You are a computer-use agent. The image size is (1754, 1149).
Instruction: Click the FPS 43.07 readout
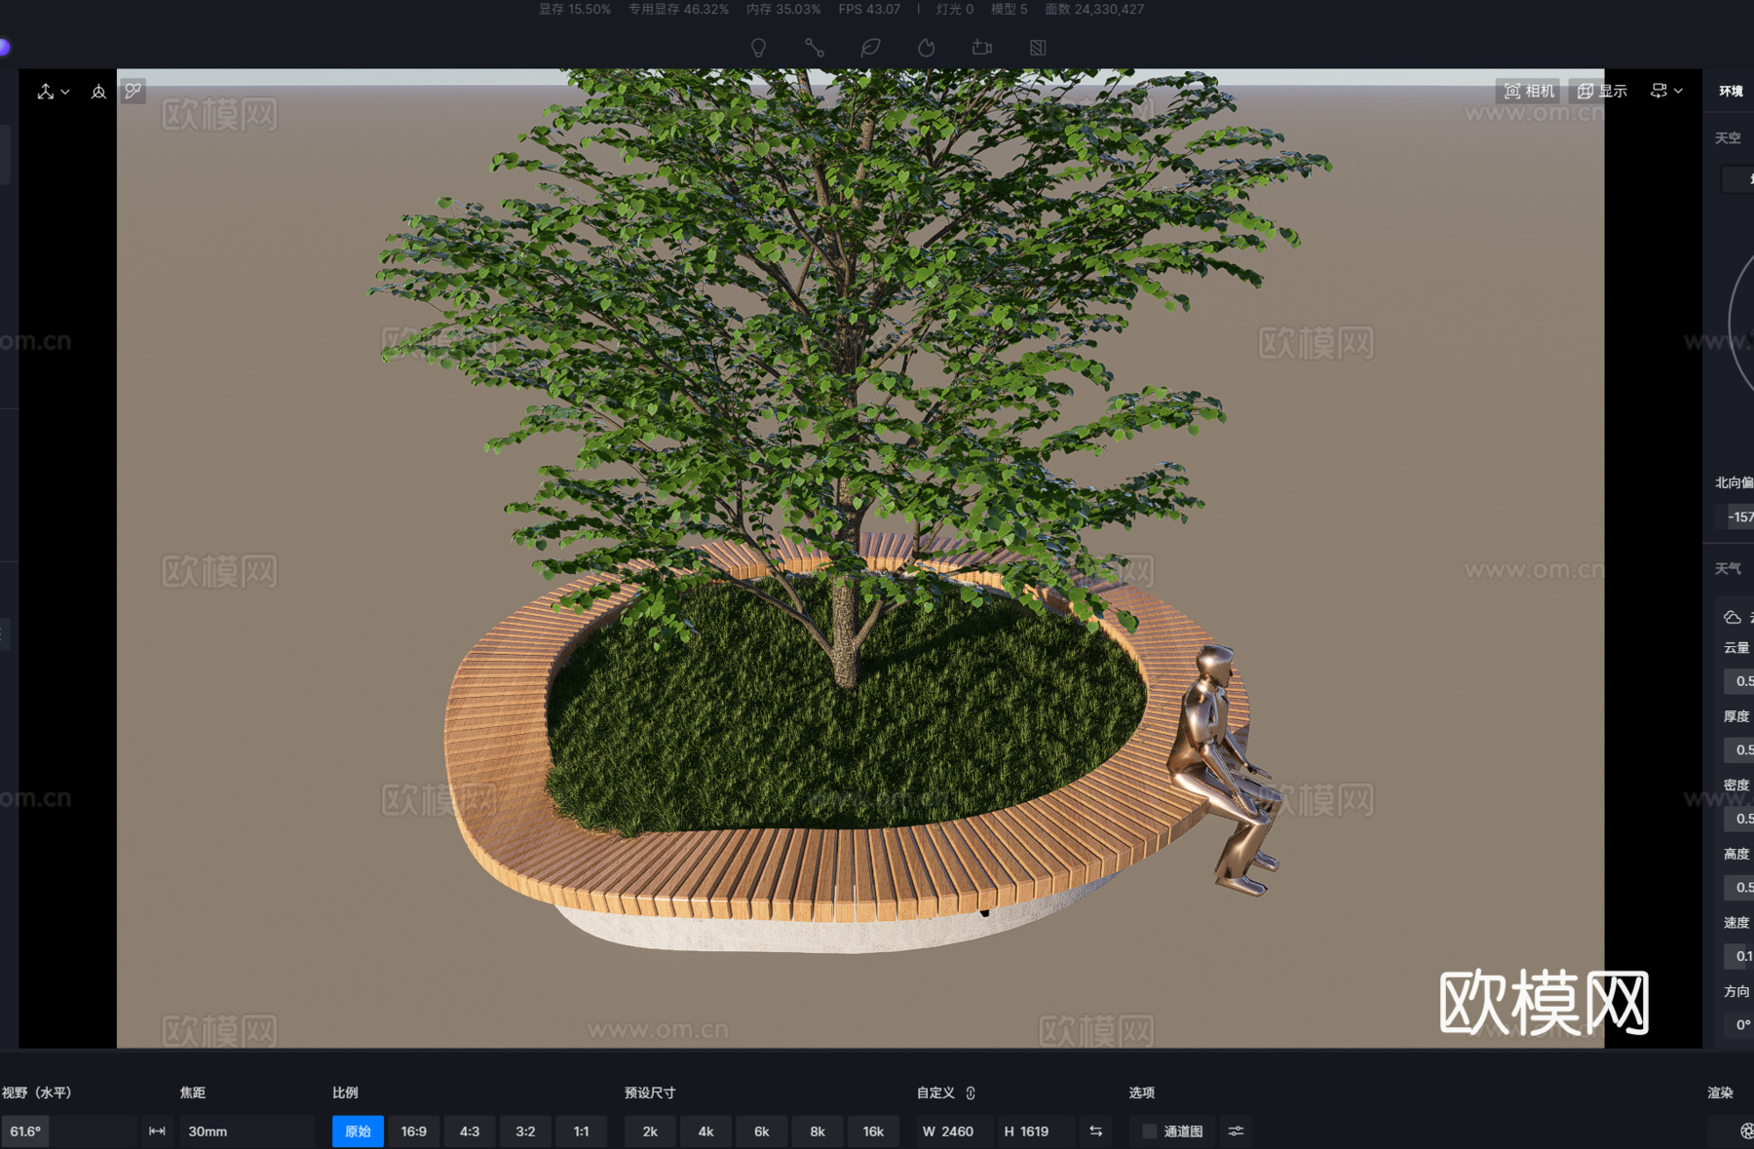pyautogui.click(x=869, y=9)
